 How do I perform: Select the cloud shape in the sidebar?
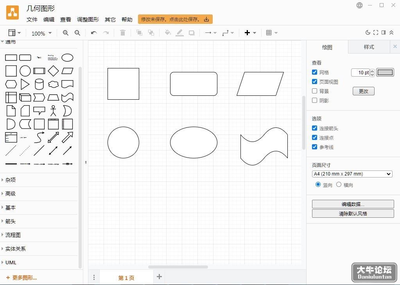point(53,84)
